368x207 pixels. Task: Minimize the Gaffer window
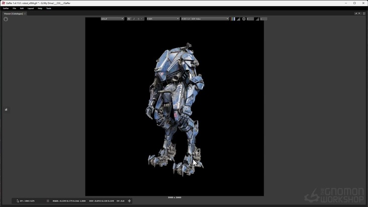pyautogui.click(x=346, y=3)
